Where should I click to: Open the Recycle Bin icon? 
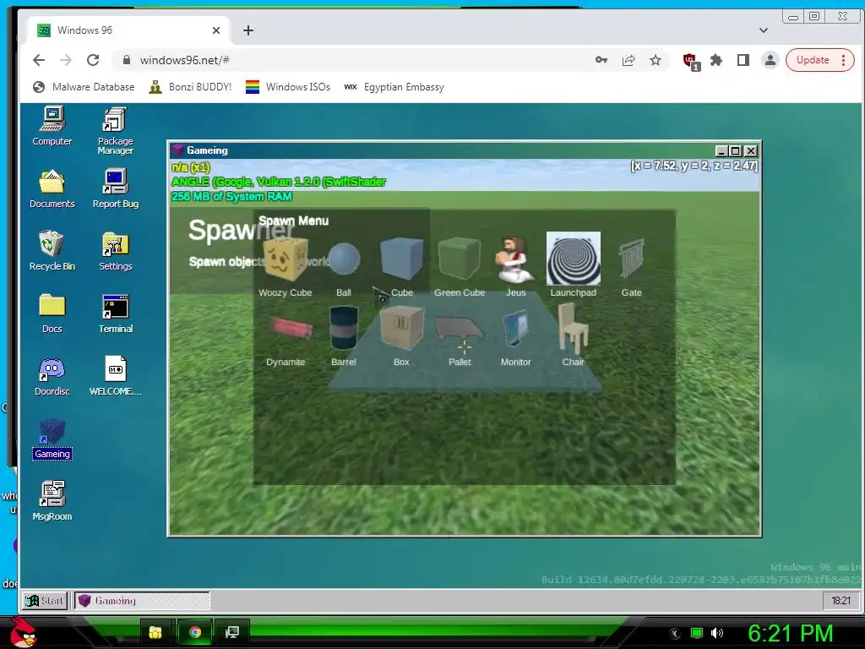tap(52, 251)
